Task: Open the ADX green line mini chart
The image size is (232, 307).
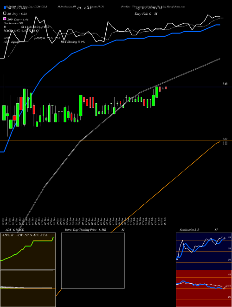Action: [28, 251]
